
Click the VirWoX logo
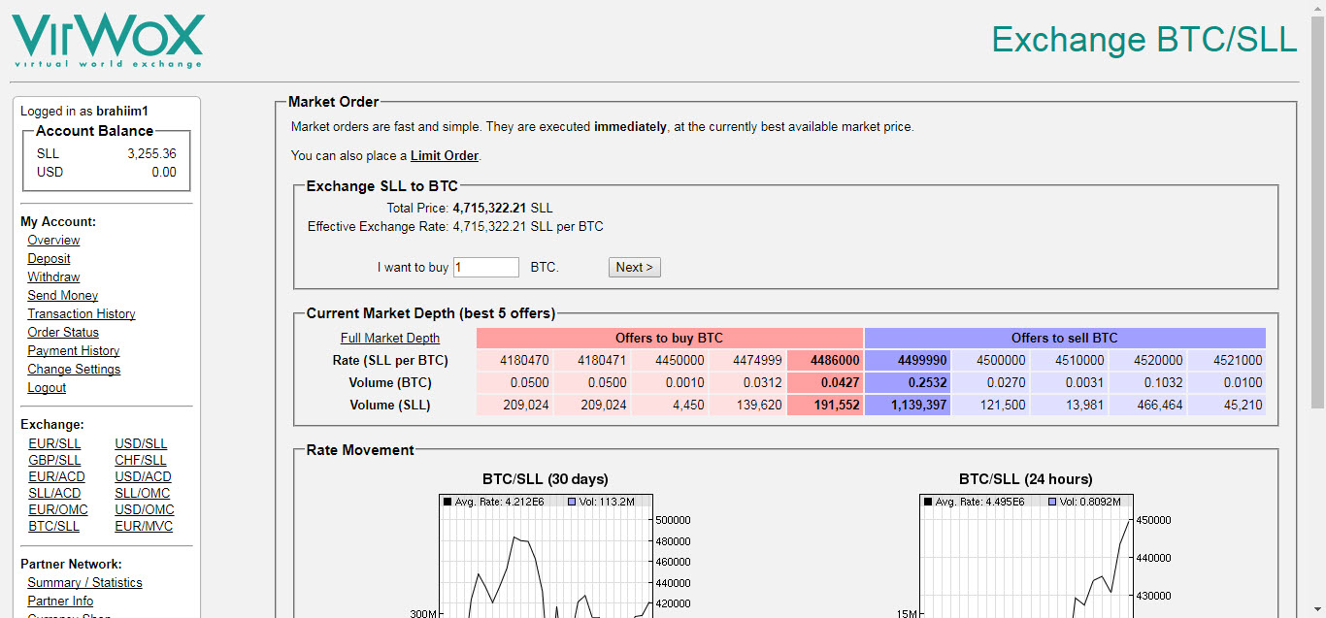108,41
